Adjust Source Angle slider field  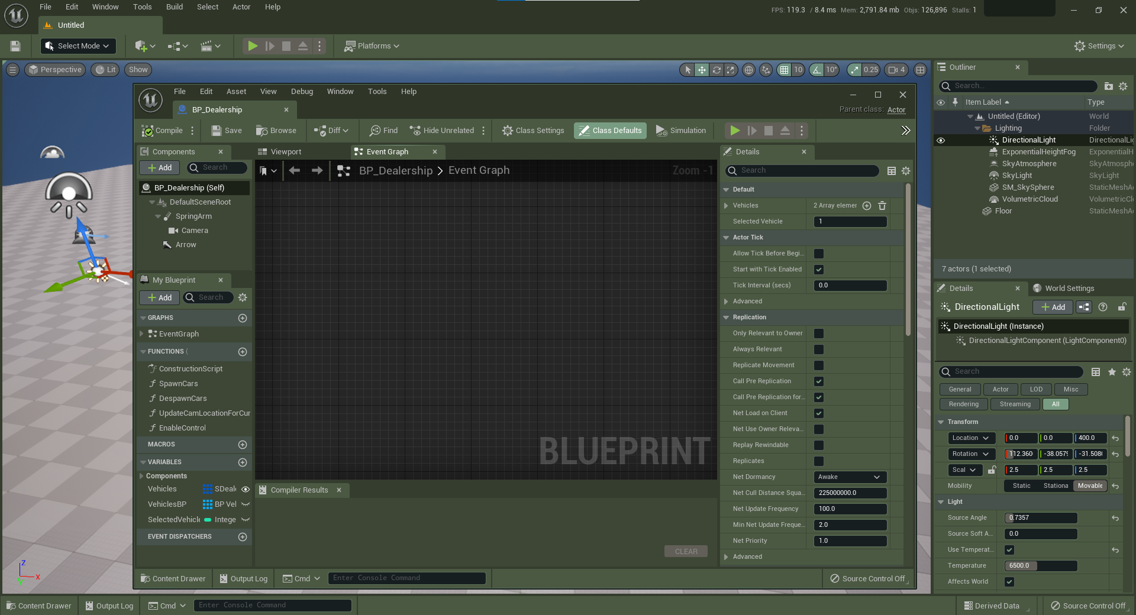1041,518
